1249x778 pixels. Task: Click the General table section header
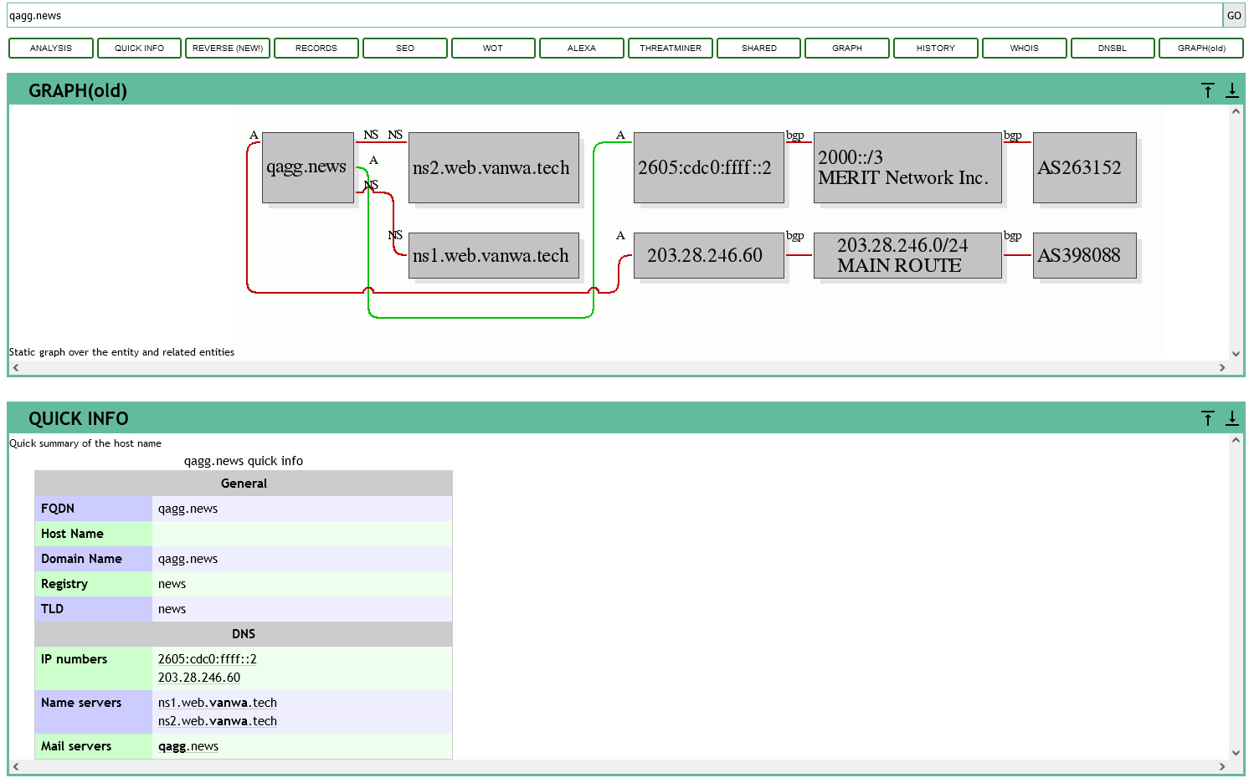(x=244, y=484)
